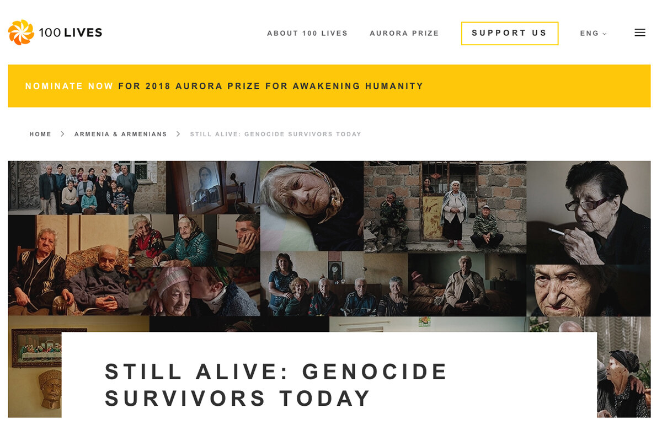Click Still Alive Genocide Survivors Today heading
Viewport: 662px width, 441px height.
click(x=276, y=385)
